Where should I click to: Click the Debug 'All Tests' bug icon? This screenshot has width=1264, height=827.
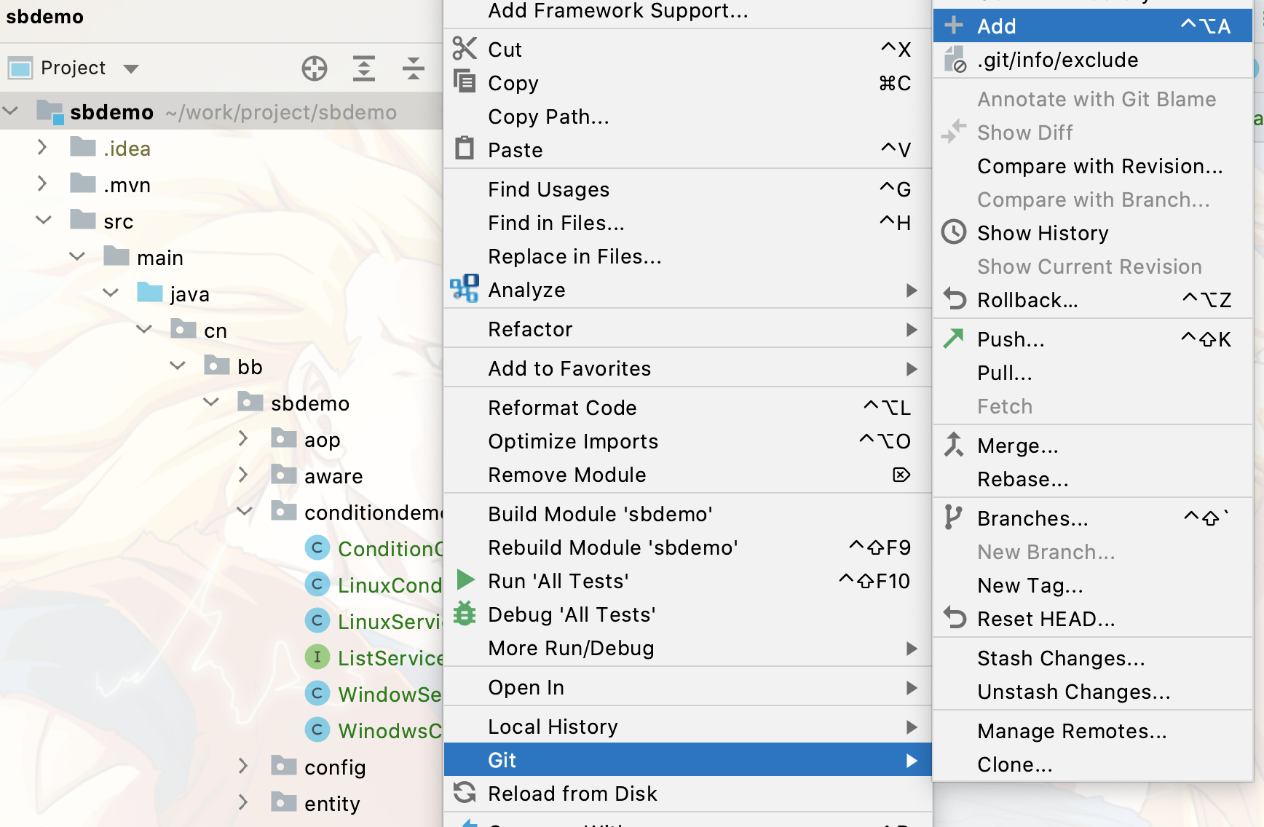pos(465,614)
